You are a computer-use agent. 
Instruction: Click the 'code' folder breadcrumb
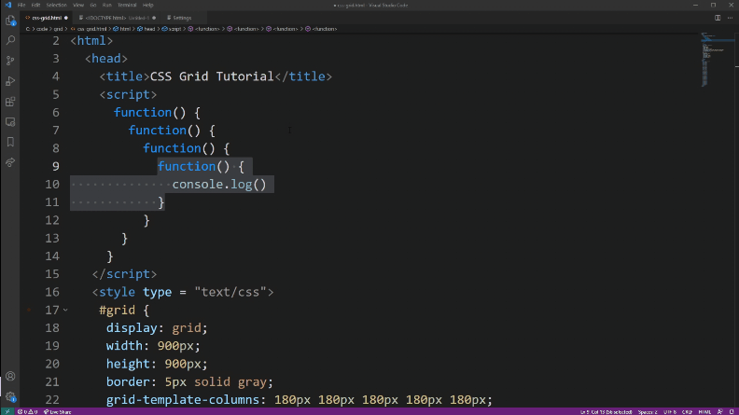pyautogui.click(x=42, y=29)
